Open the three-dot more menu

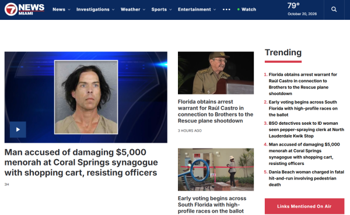click(x=226, y=9)
